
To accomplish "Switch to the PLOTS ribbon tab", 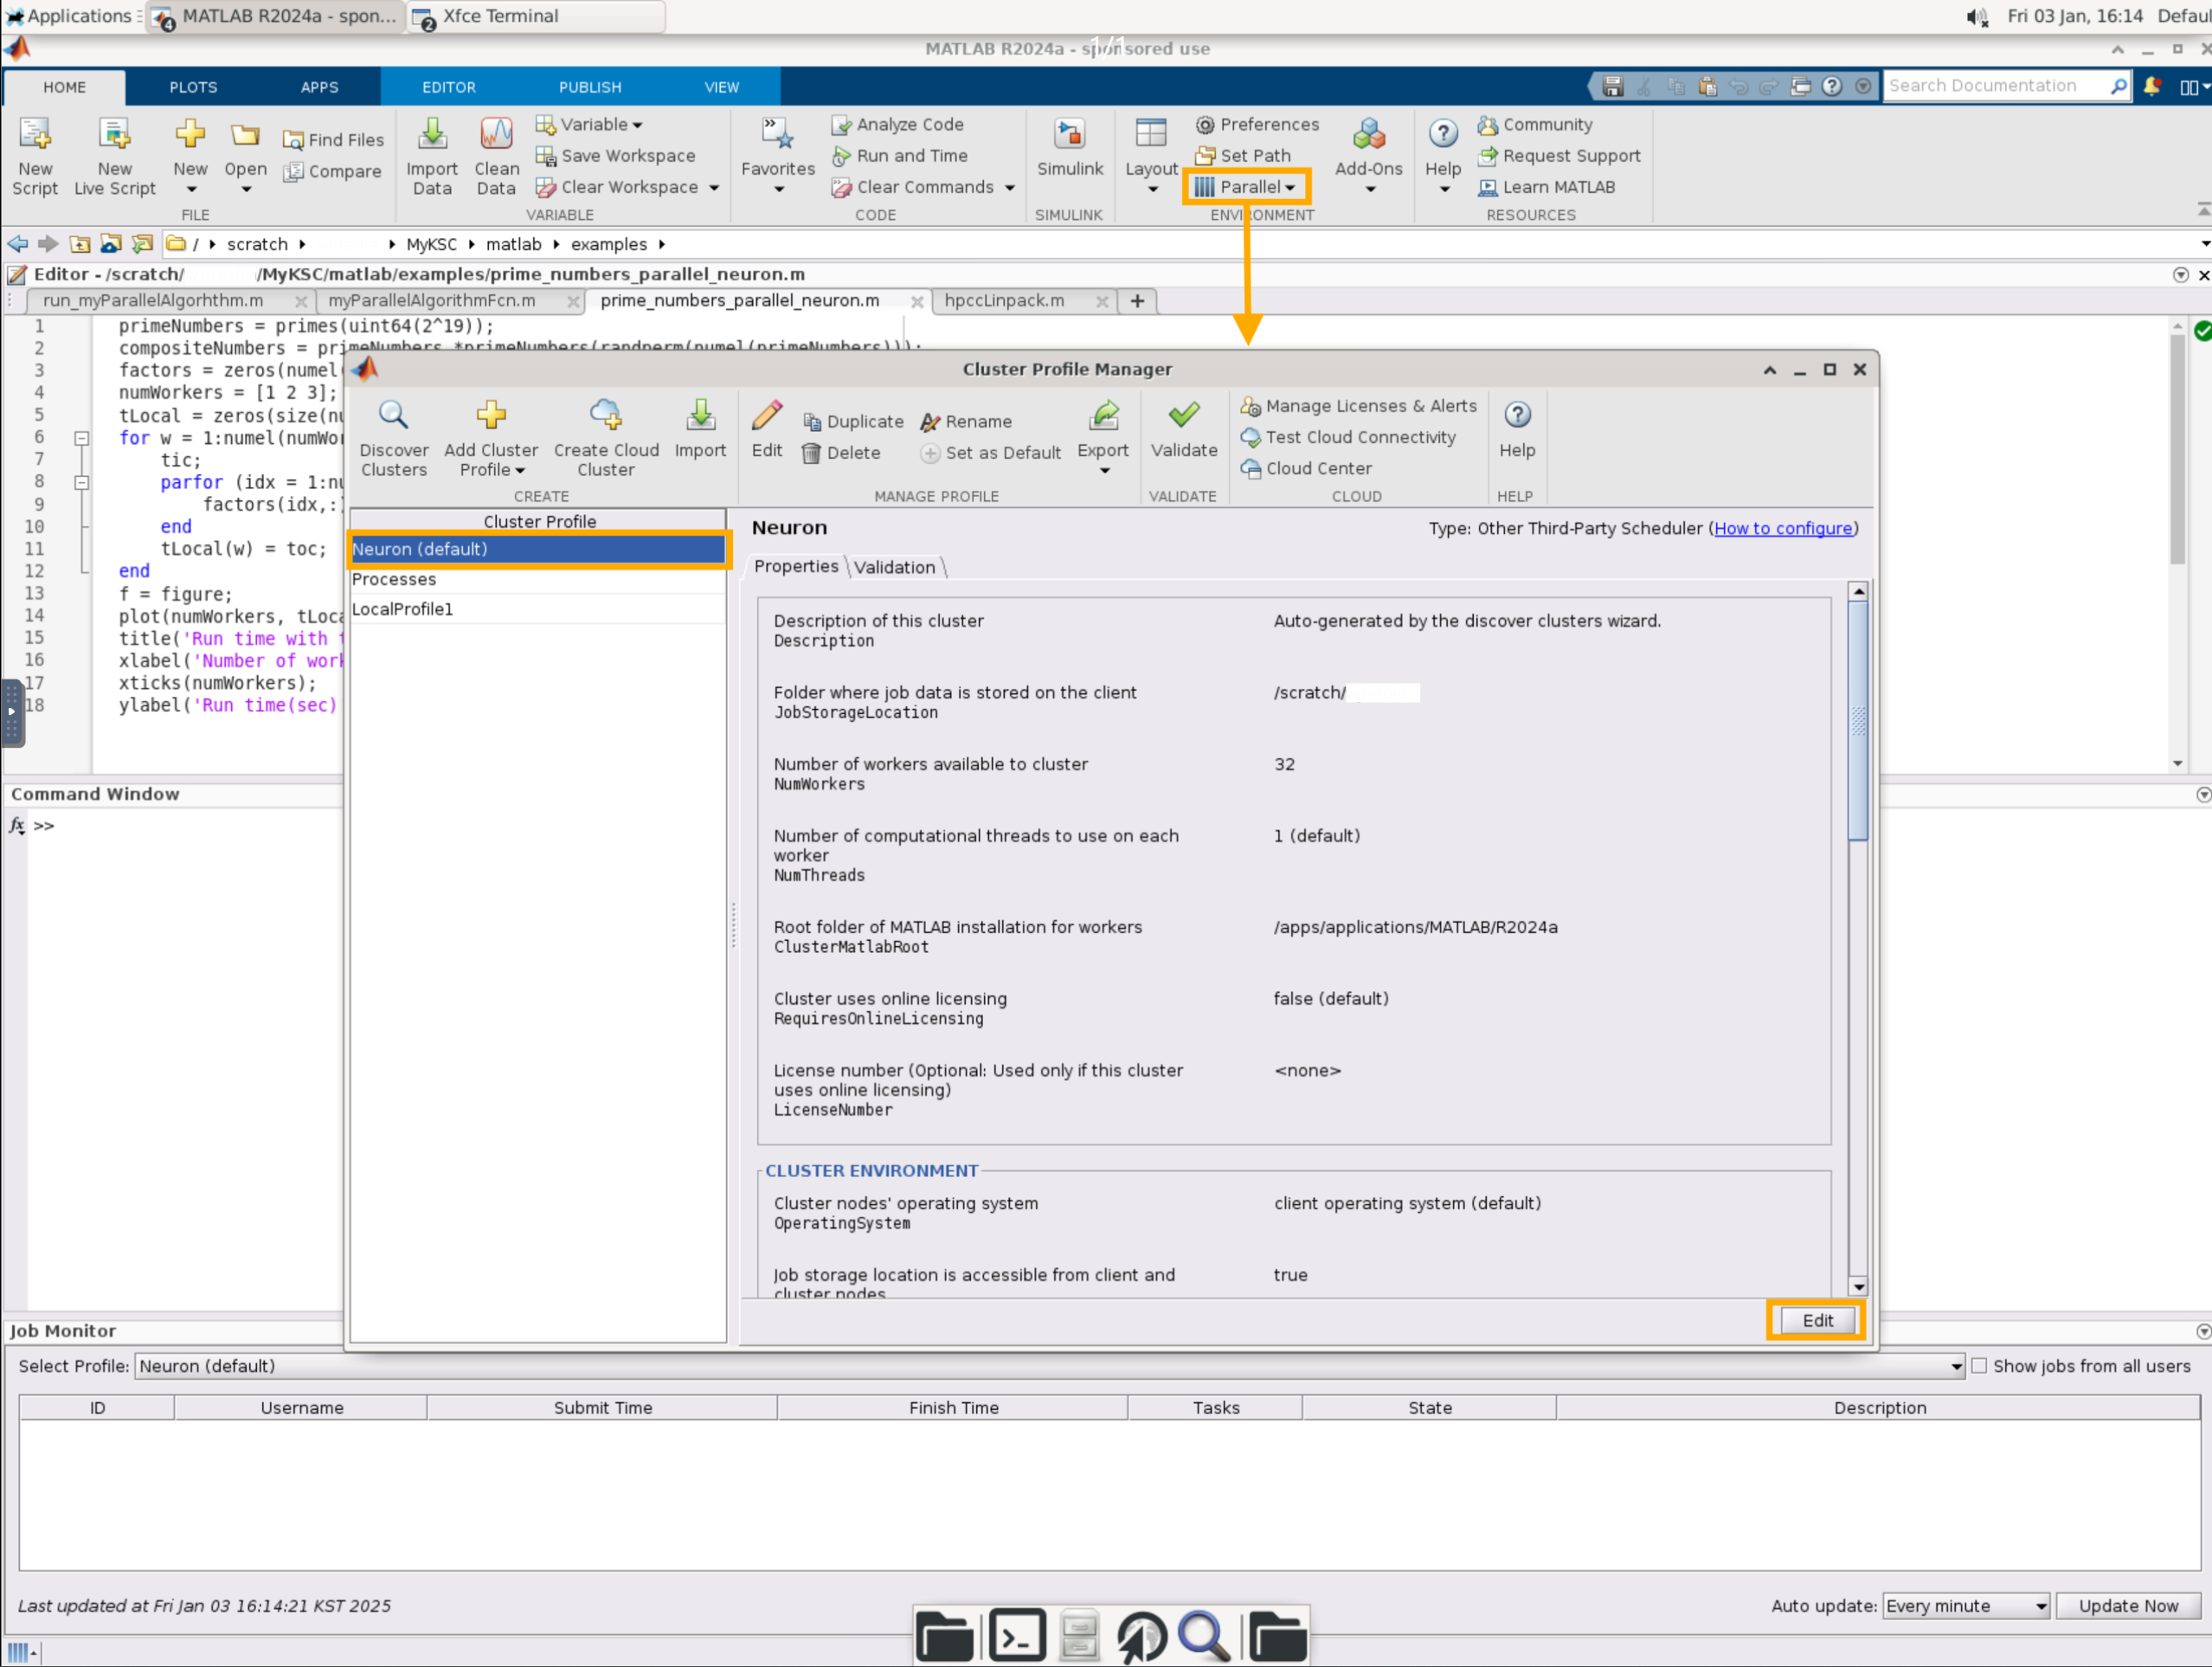I will [x=193, y=87].
